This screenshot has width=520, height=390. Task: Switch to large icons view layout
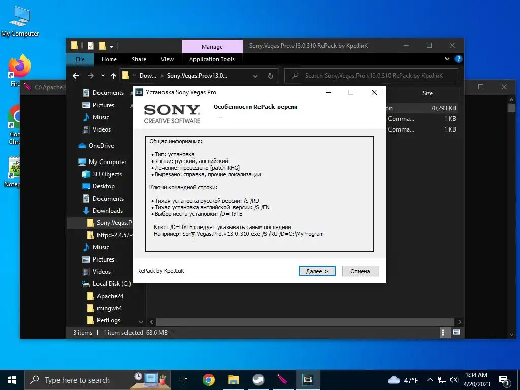click(x=457, y=332)
